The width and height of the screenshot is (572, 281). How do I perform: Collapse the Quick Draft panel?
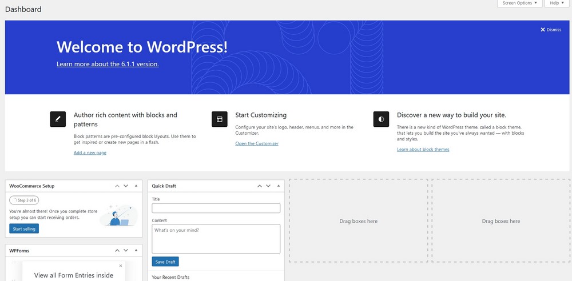(x=279, y=186)
